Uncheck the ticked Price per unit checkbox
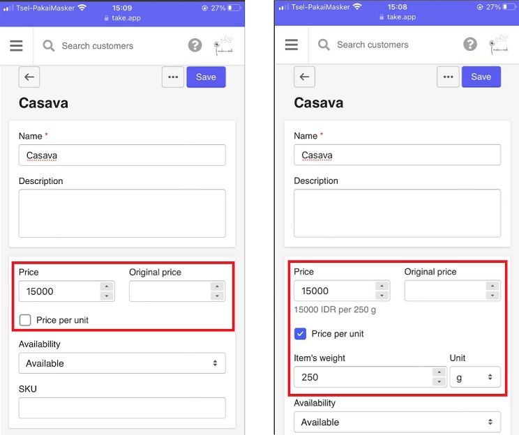 point(300,334)
